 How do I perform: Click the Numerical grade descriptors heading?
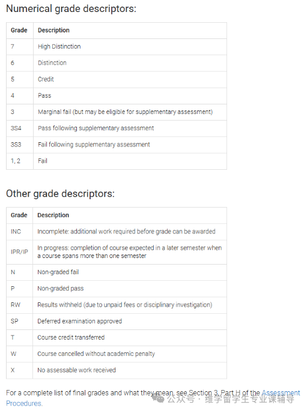71,8
